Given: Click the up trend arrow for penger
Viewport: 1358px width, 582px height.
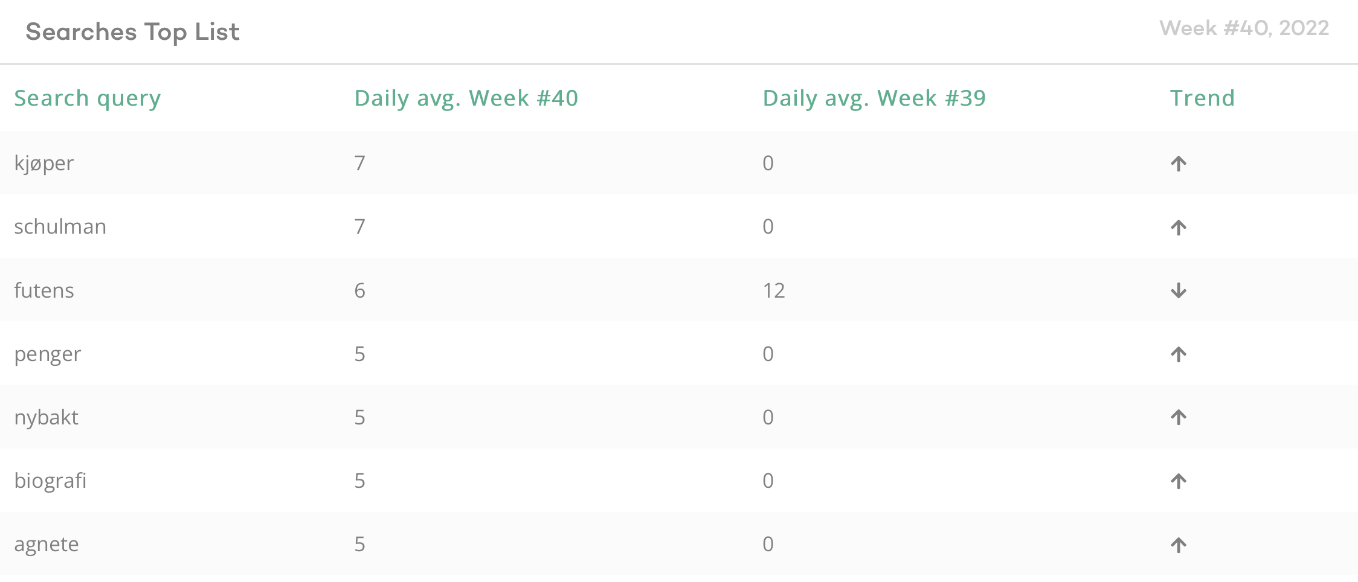Looking at the screenshot, I should [1178, 354].
